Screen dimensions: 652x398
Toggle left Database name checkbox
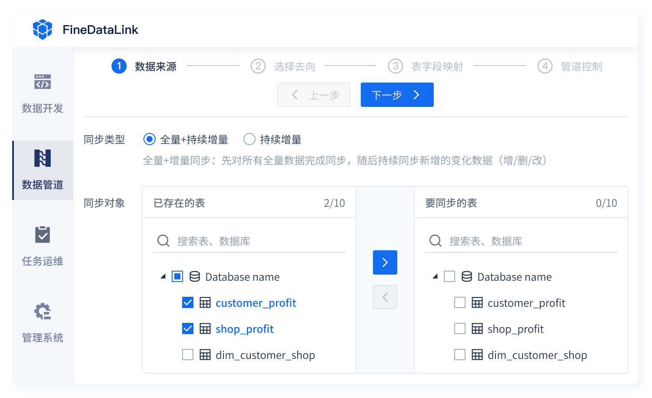pyautogui.click(x=177, y=276)
